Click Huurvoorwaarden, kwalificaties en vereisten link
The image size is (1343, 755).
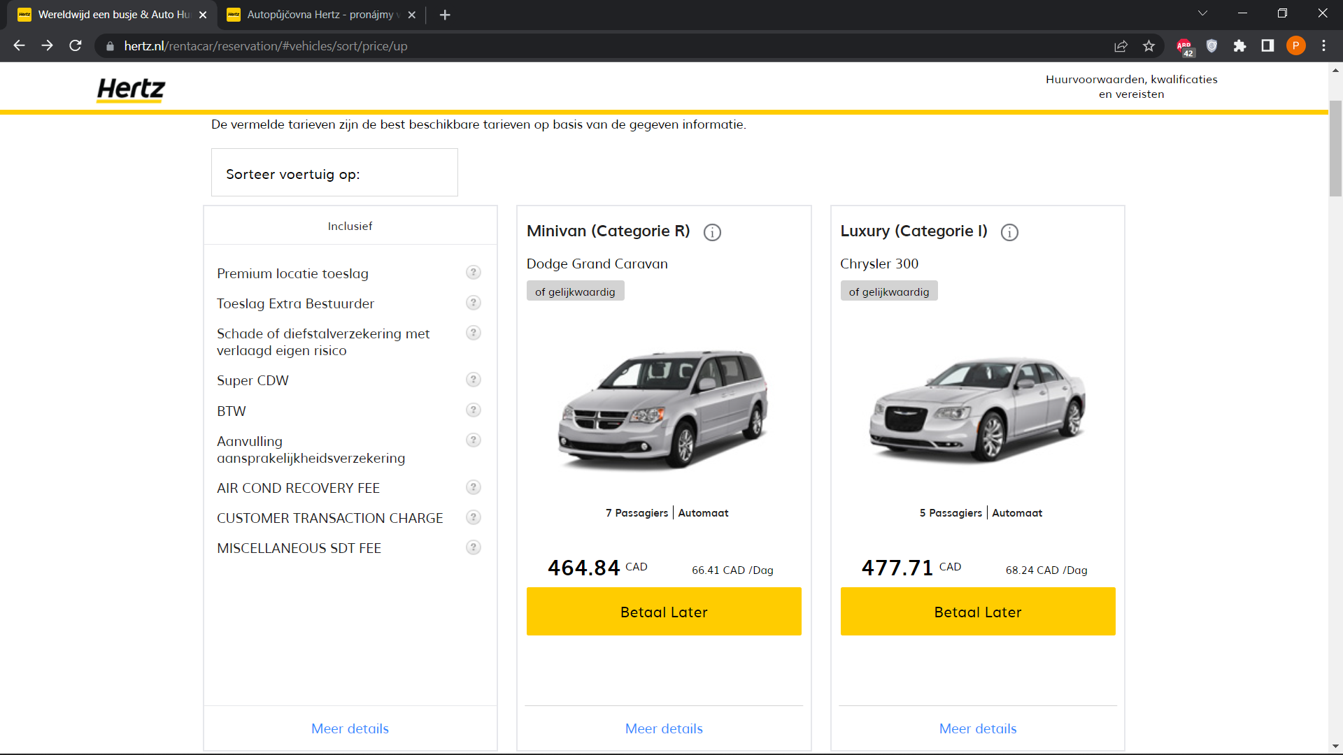pos(1131,87)
